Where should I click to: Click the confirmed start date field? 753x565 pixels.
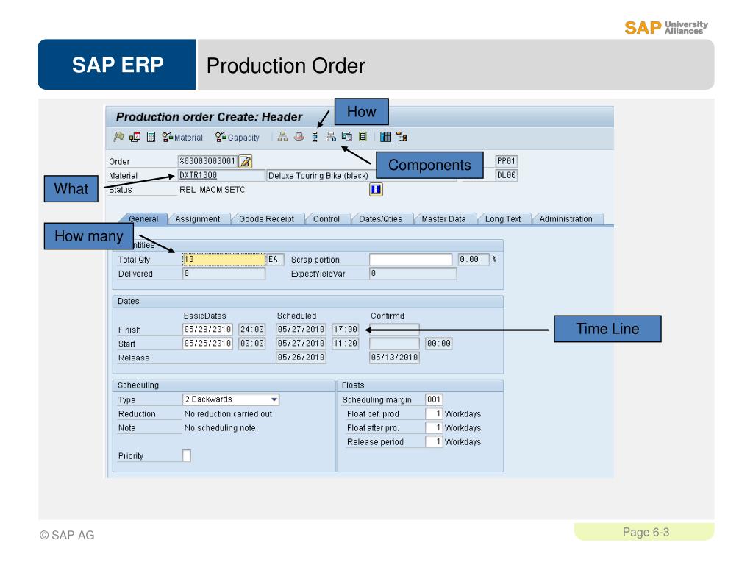394,344
